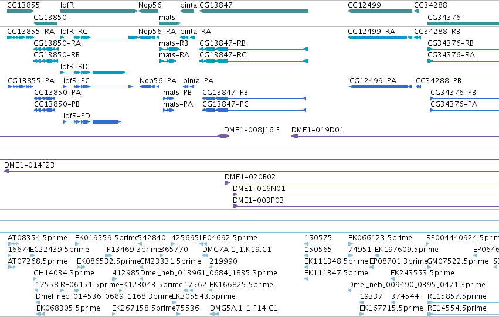Click the CG34376-PA protein label
Image resolution: width=499 pixels, height=317 pixels.
pos(454,104)
